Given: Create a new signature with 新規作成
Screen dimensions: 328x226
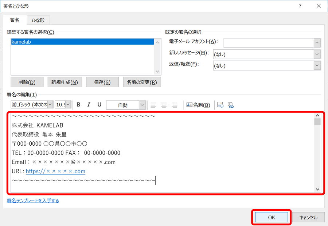Looking at the screenshot, I should 65,82.
